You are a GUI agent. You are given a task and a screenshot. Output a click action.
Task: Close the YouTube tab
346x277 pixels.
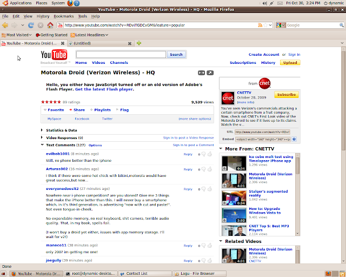[x=63, y=43]
